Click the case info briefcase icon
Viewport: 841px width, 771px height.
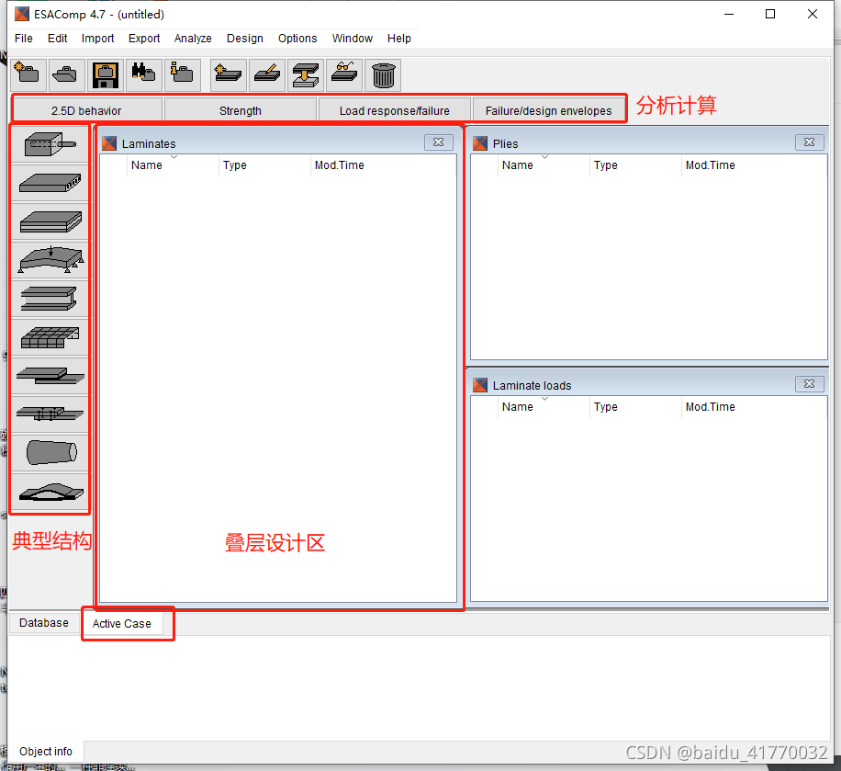(183, 74)
